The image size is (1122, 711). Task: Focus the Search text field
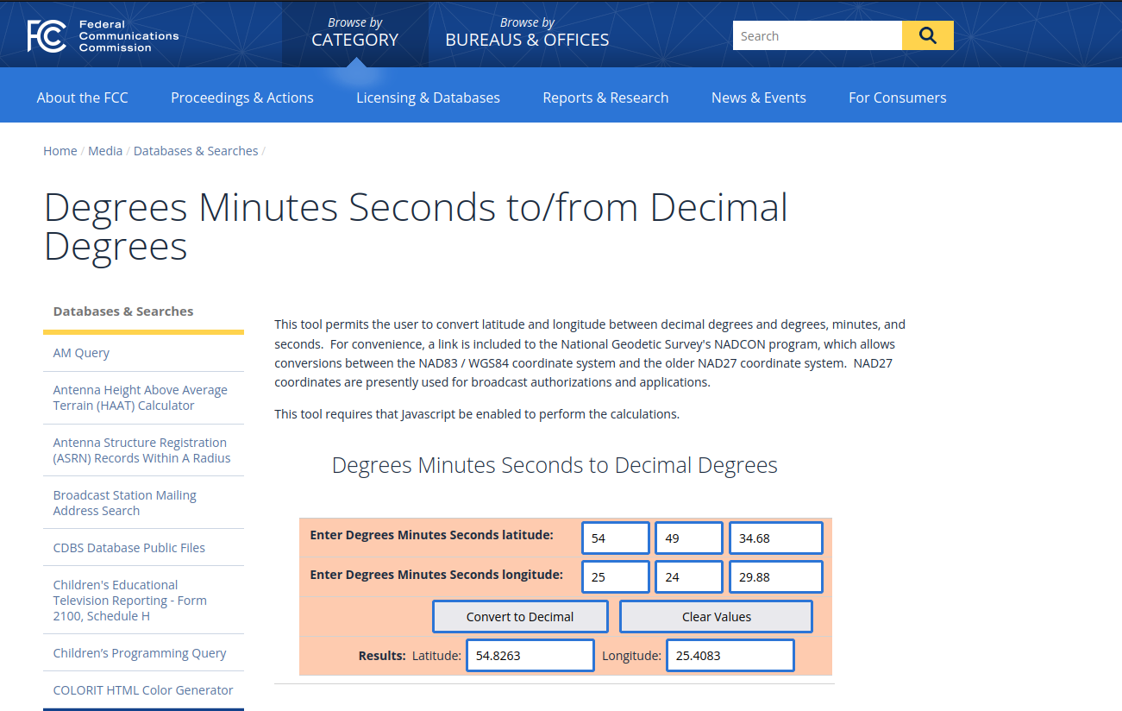[818, 35]
